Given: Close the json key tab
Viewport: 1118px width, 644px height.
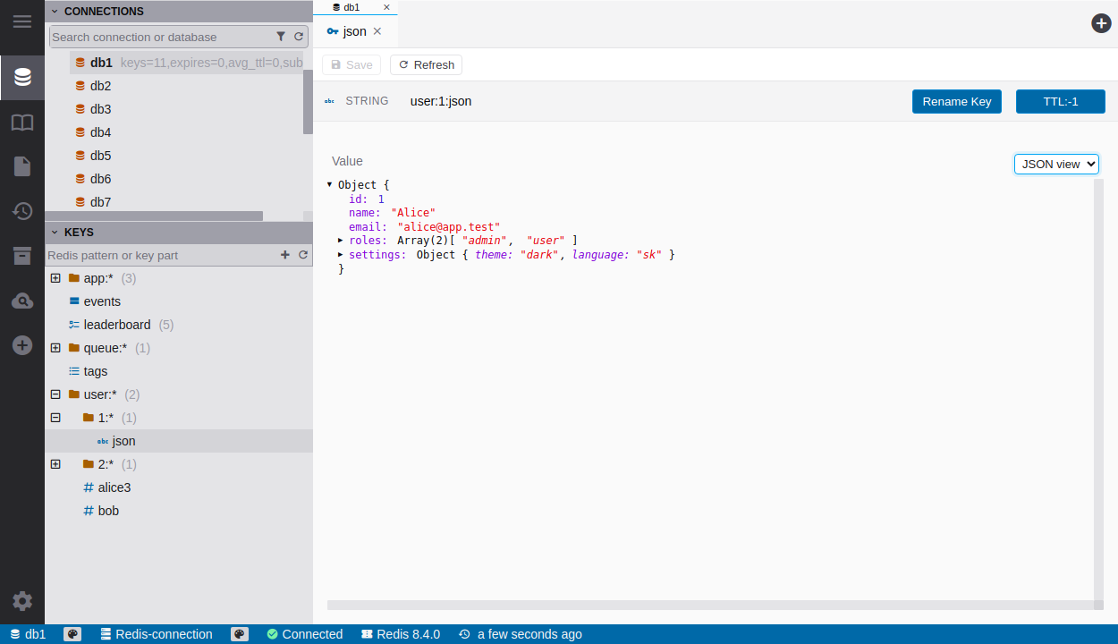Looking at the screenshot, I should click(x=377, y=31).
